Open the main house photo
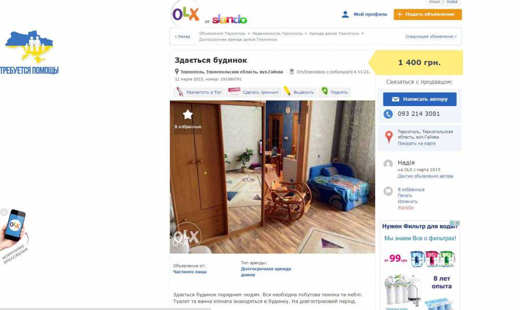Screen dimensions: 520x310 click(x=272, y=177)
